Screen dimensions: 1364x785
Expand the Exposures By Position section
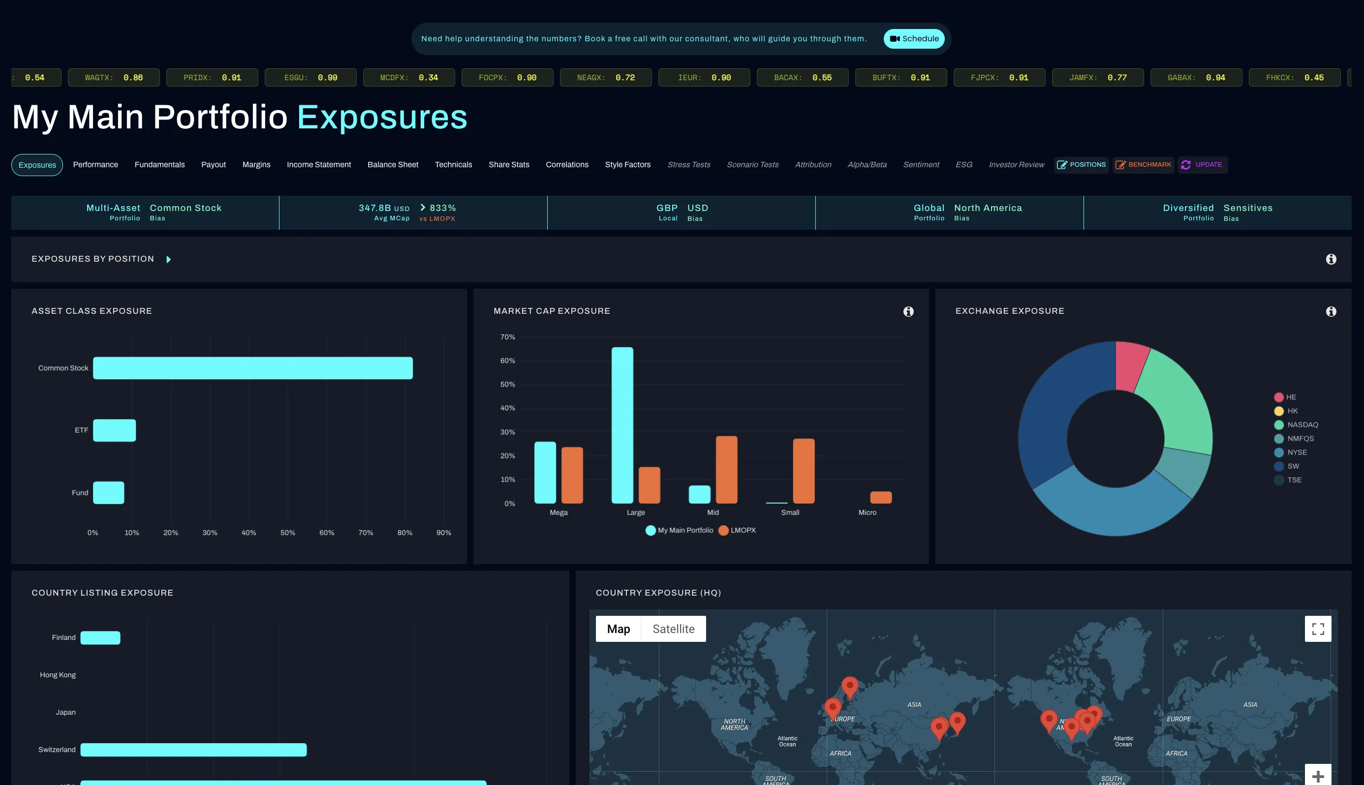point(168,260)
